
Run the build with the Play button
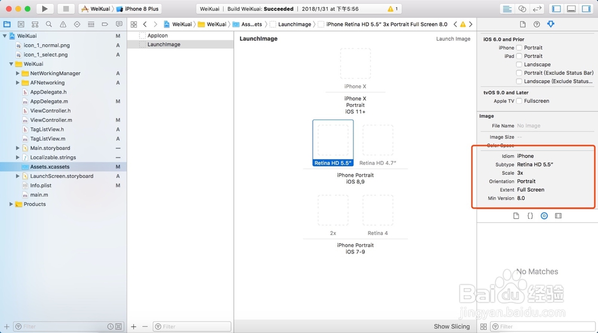click(x=45, y=8)
